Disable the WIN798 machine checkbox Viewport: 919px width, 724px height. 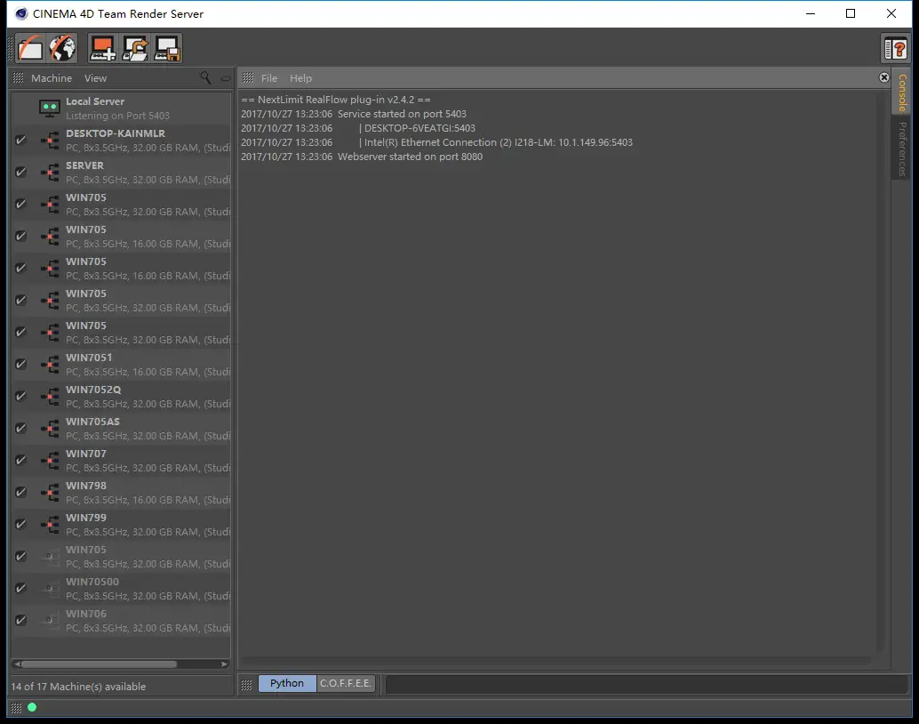(20, 492)
